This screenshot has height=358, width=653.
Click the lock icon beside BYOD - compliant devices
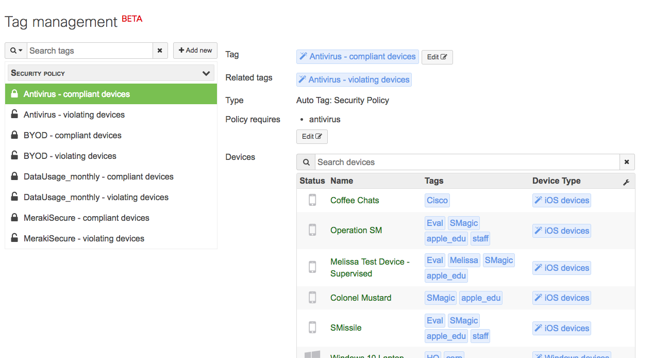pyautogui.click(x=14, y=135)
